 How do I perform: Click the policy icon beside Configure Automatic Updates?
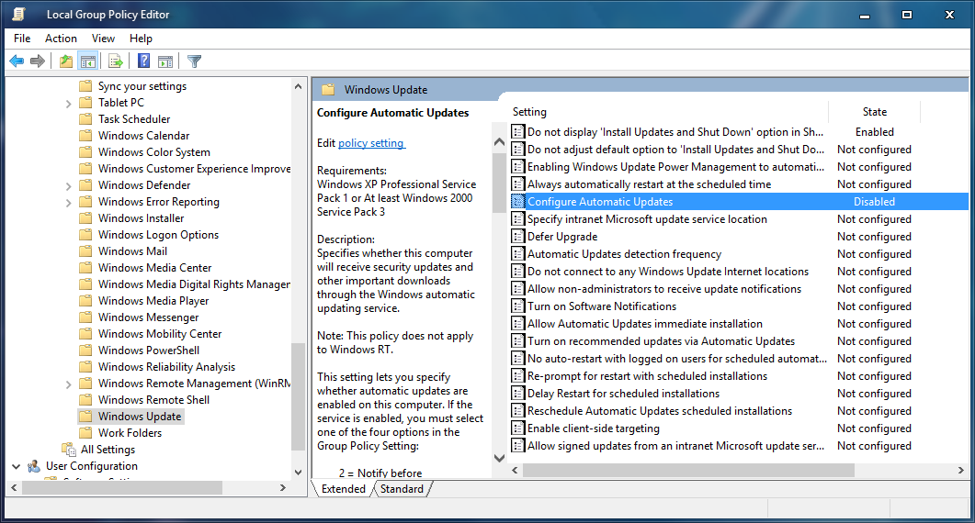517,201
